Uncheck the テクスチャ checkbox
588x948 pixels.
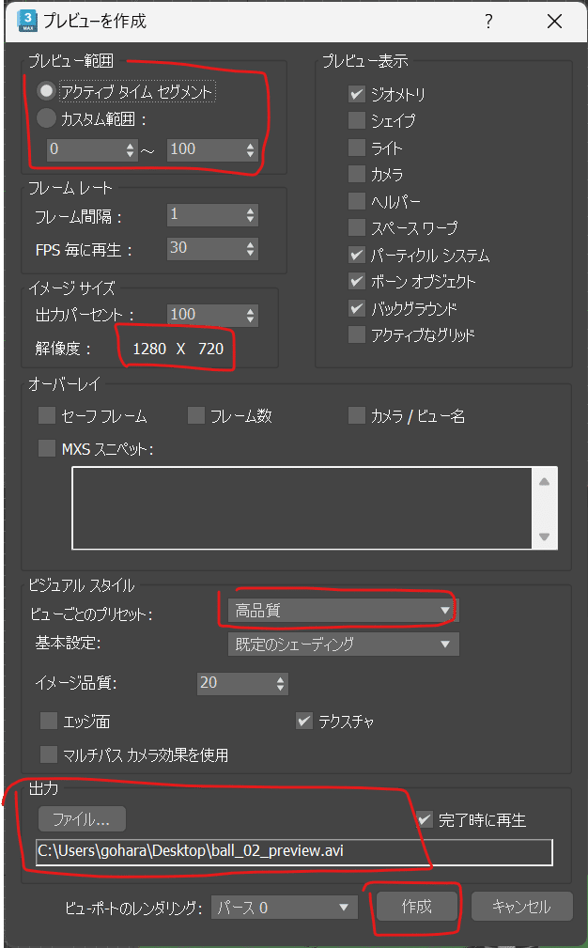click(304, 721)
